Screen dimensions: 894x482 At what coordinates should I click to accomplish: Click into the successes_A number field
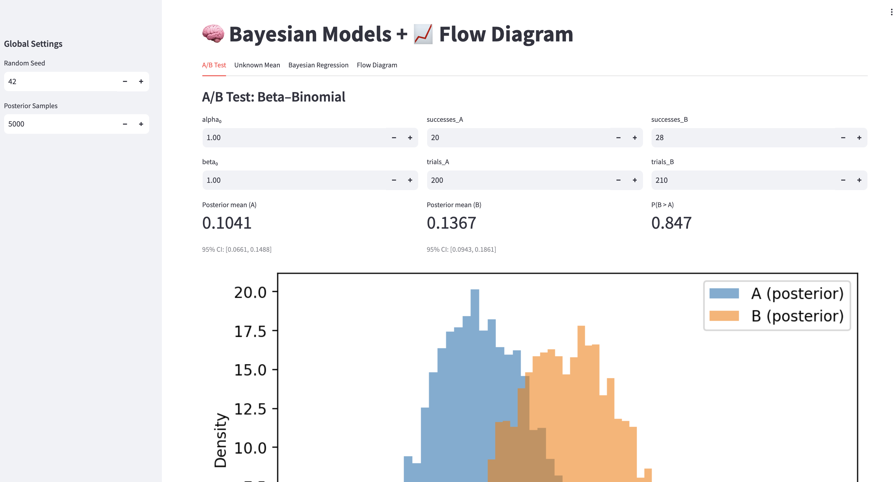519,138
